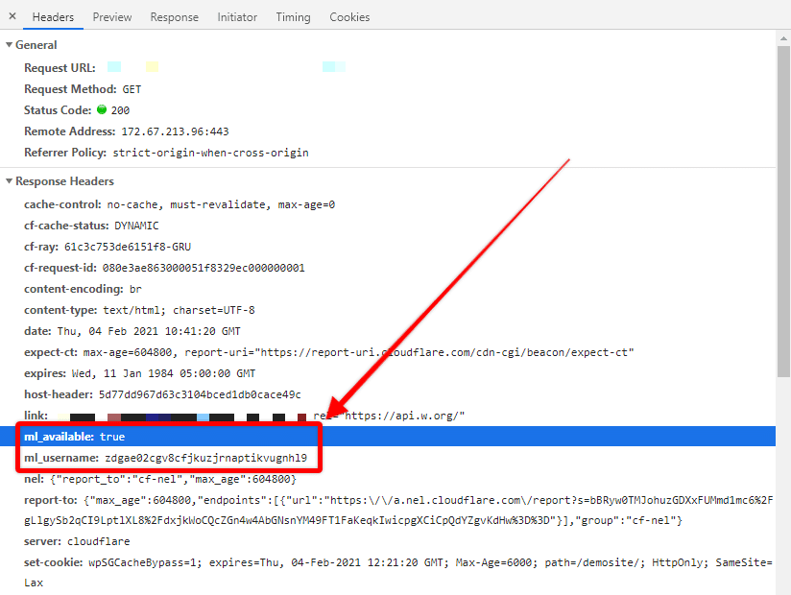The image size is (791, 595).
Task: Click the green status code indicator
Action: point(102,109)
